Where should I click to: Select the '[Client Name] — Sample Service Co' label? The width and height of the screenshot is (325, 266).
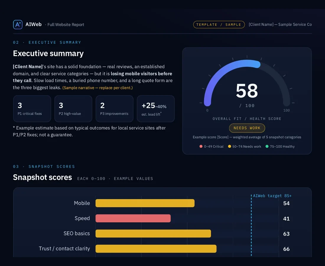[x=280, y=25]
